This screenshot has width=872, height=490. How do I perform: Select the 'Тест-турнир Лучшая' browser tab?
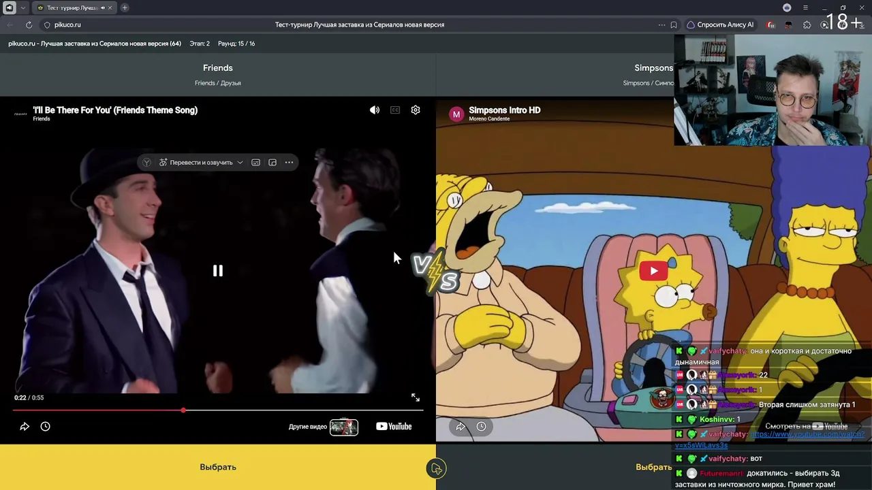(x=74, y=7)
